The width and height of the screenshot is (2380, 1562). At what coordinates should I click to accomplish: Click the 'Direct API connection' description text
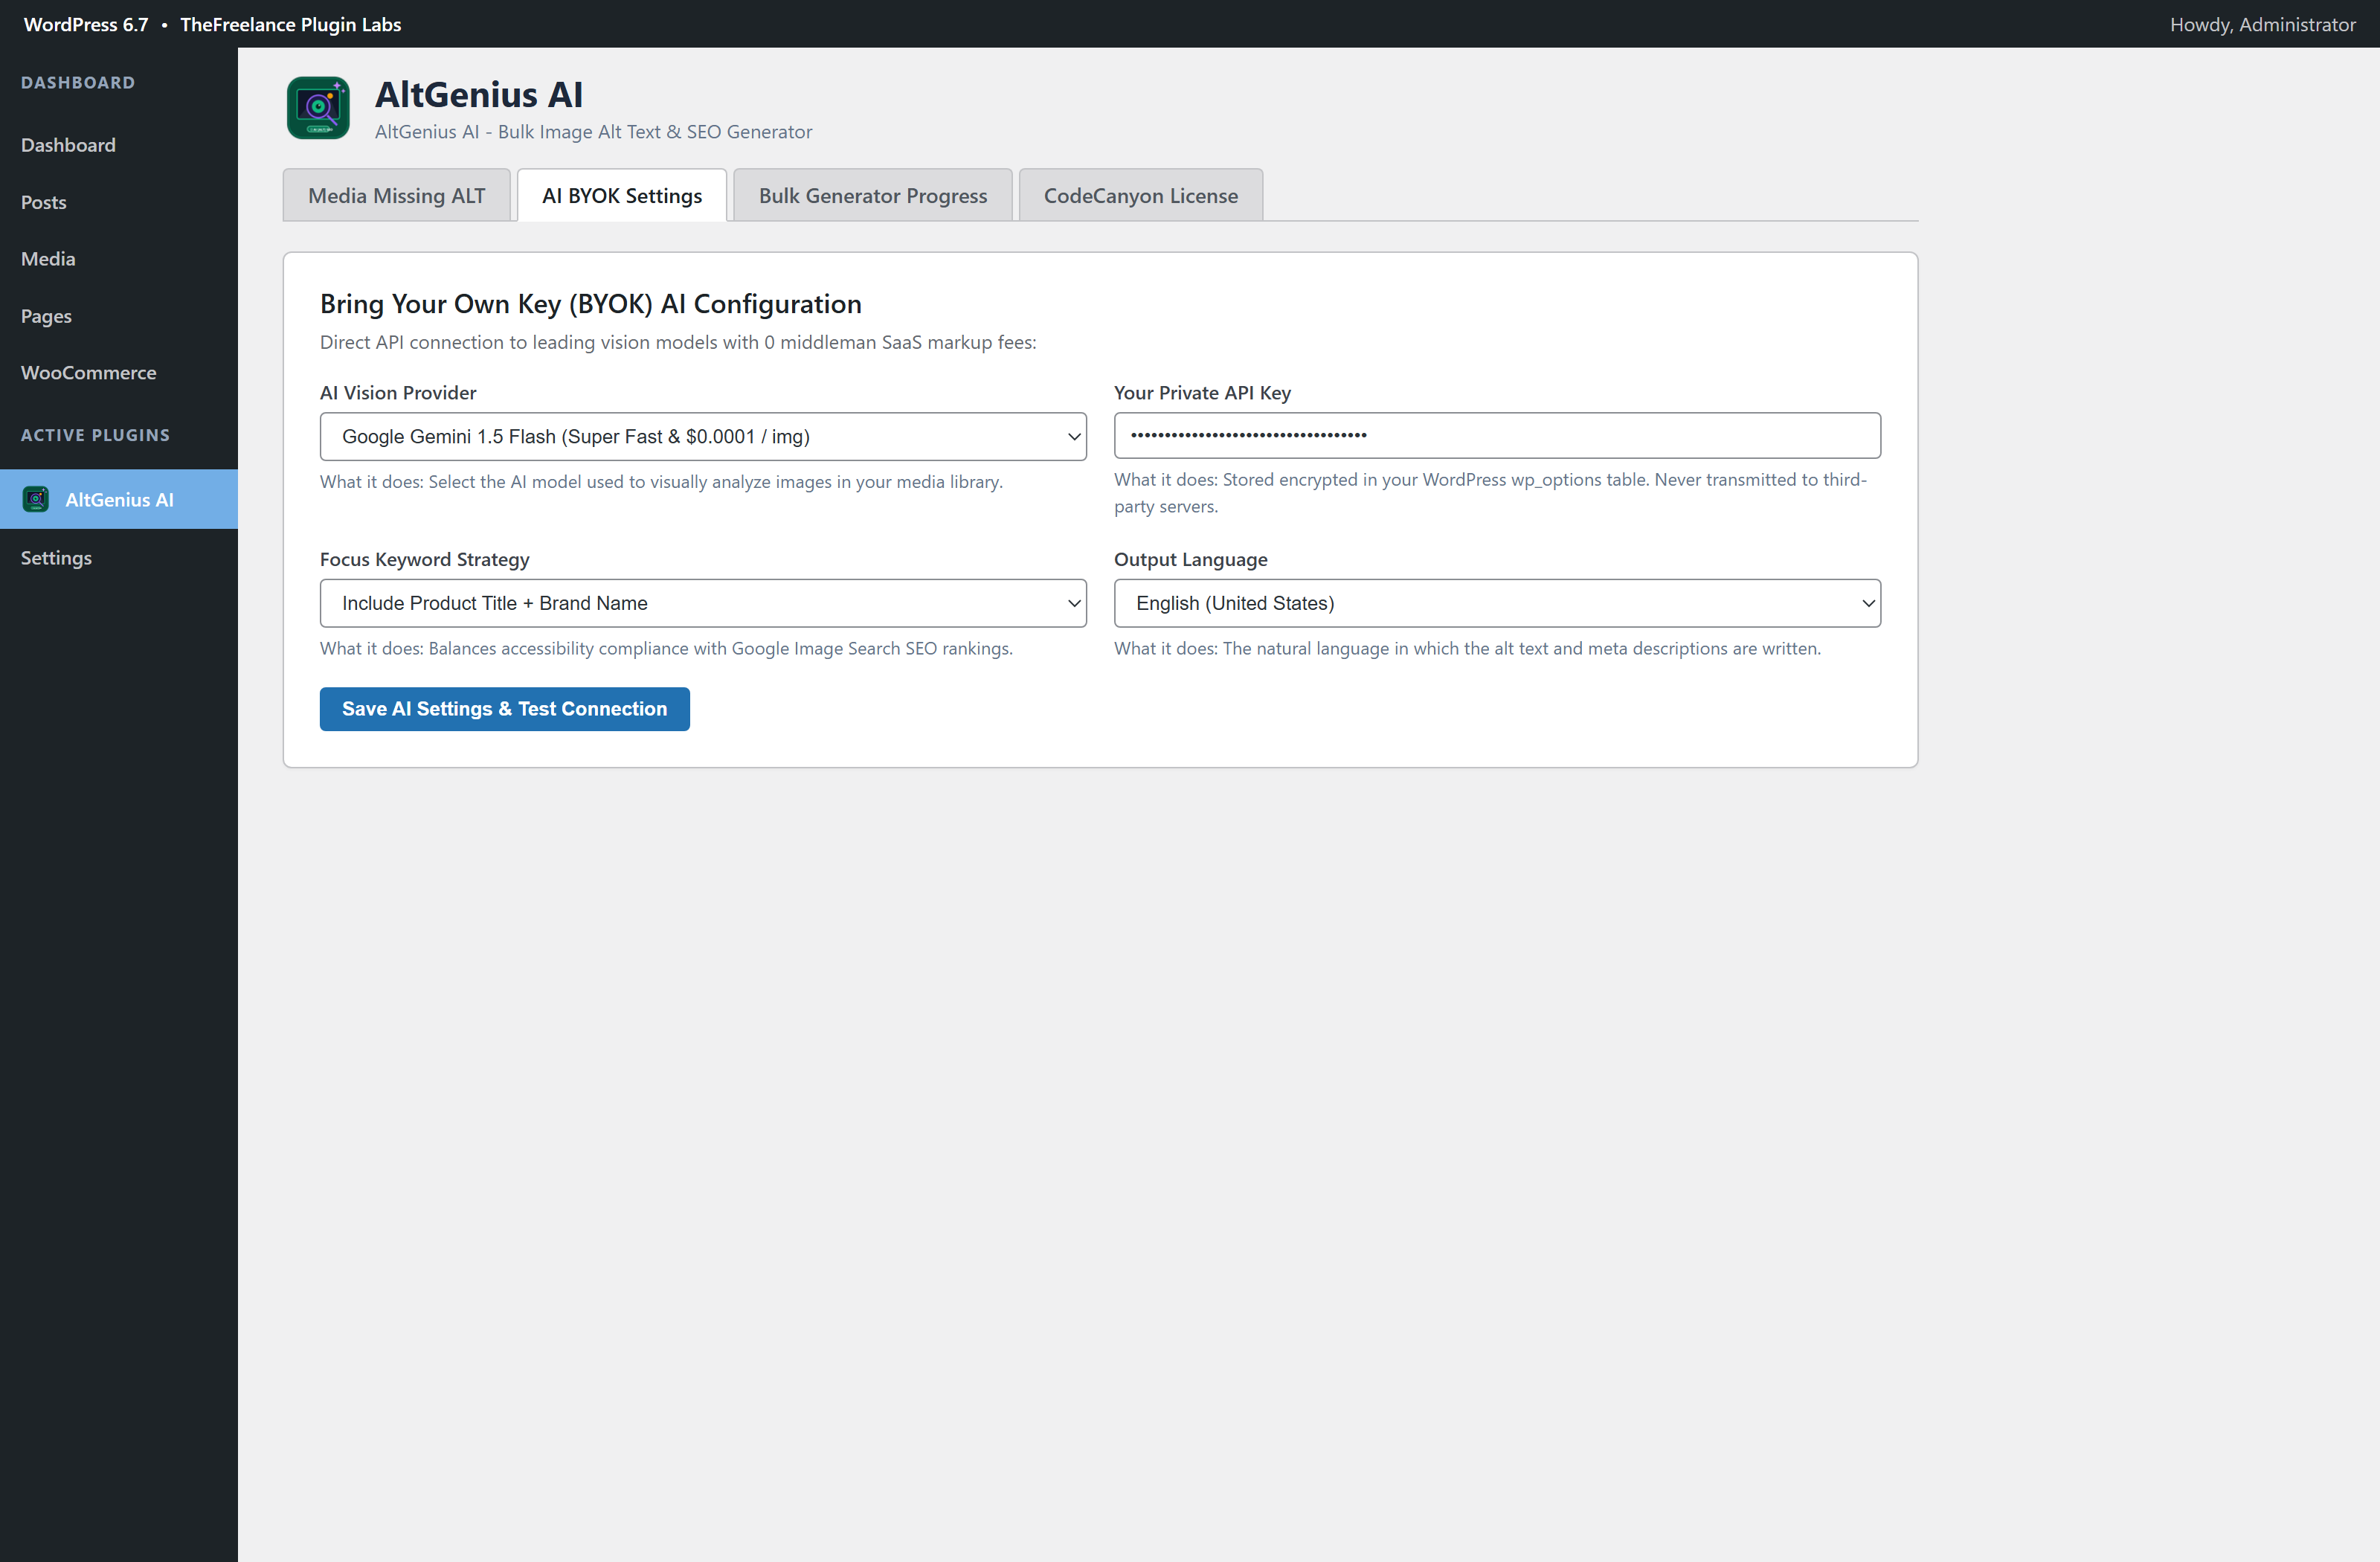click(x=678, y=342)
